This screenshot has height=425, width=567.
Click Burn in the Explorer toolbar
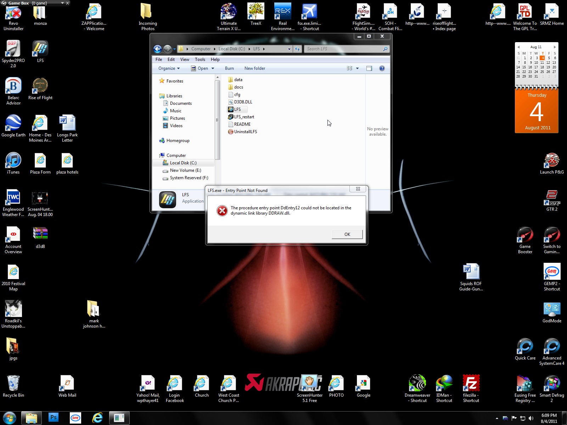[x=229, y=68]
